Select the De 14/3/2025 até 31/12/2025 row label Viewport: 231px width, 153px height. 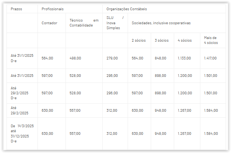pyautogui.click(x=22, y=133)
